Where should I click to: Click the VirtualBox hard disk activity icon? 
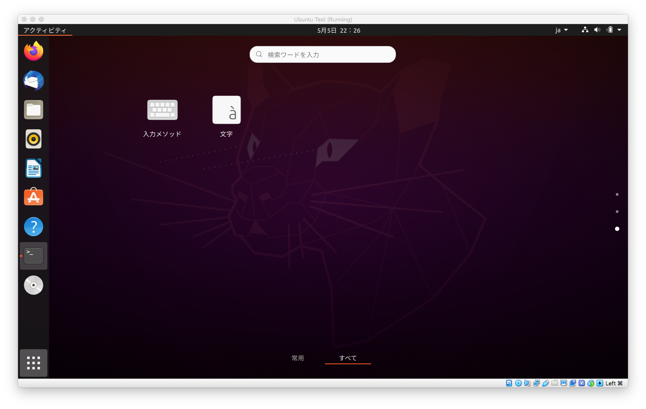[x=509, y=383]
